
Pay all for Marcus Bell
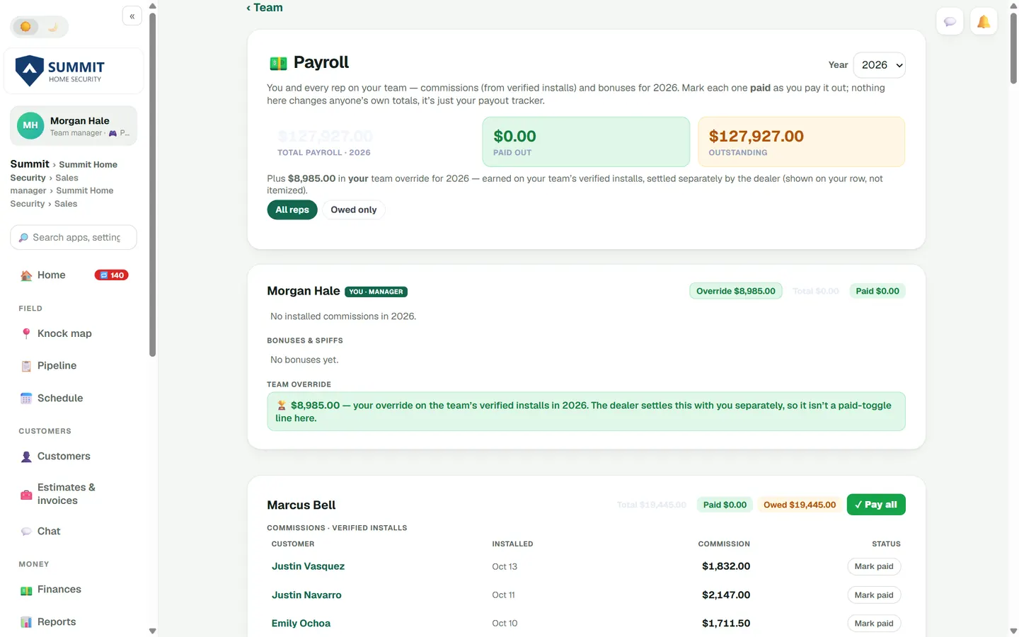click(x=876, y=505)
